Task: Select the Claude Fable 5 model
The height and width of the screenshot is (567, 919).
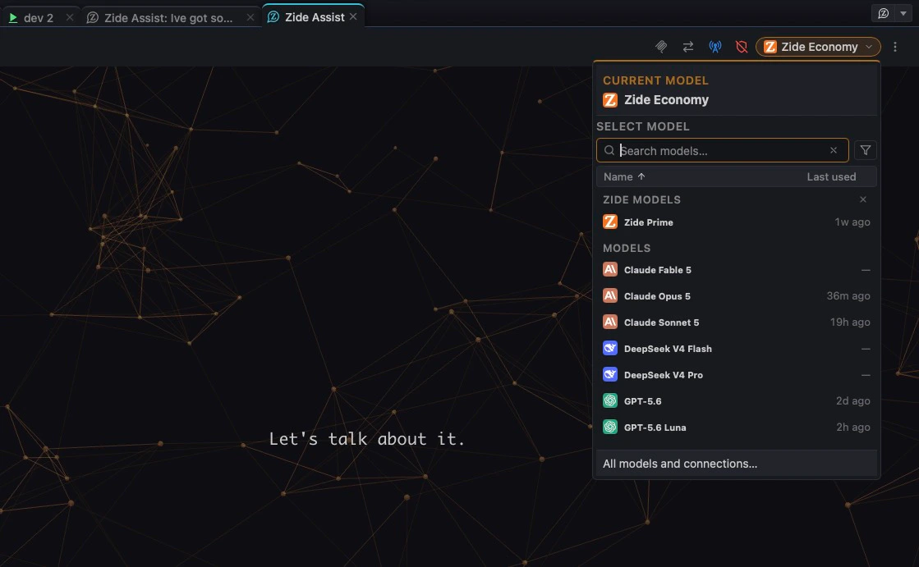Action: (x=736, y=270)
